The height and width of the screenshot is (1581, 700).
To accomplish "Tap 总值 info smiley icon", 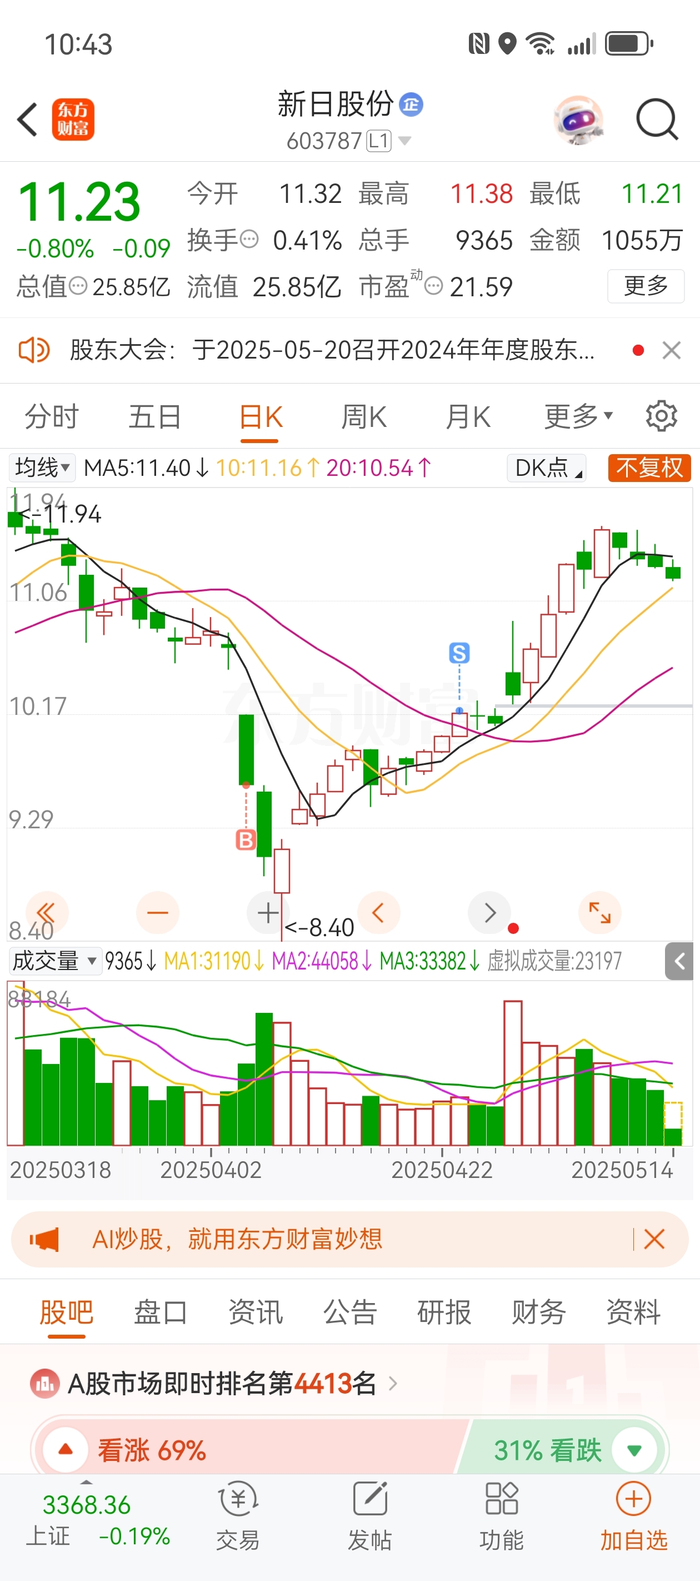I will pos(78,285).
